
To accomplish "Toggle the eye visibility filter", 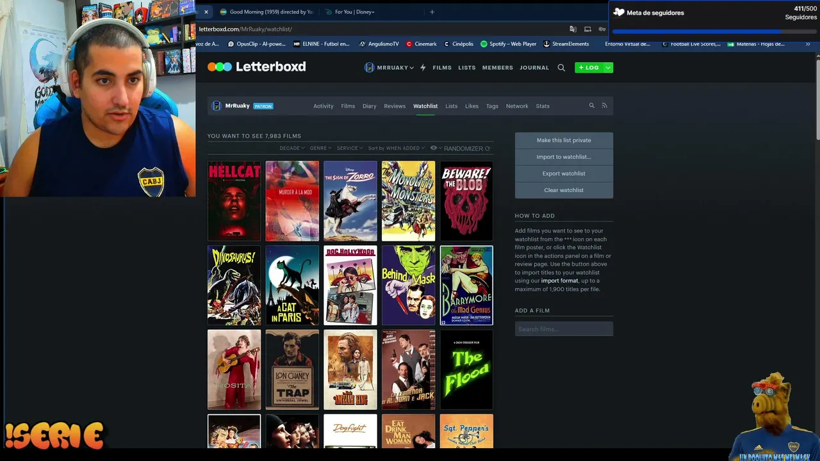I will pos(436,148).
